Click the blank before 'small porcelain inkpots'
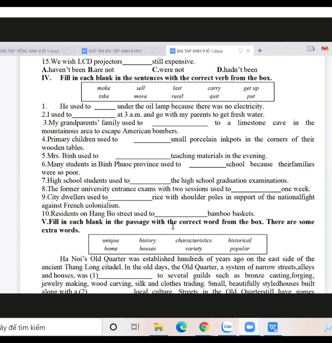 coord(152,140)
